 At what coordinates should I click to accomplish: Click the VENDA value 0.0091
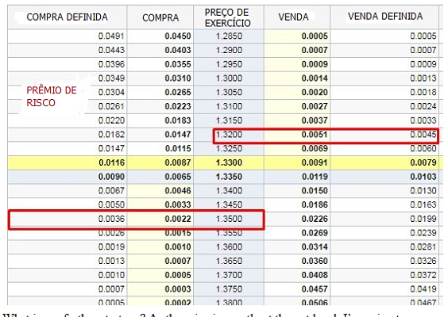(x=315, y=162)
